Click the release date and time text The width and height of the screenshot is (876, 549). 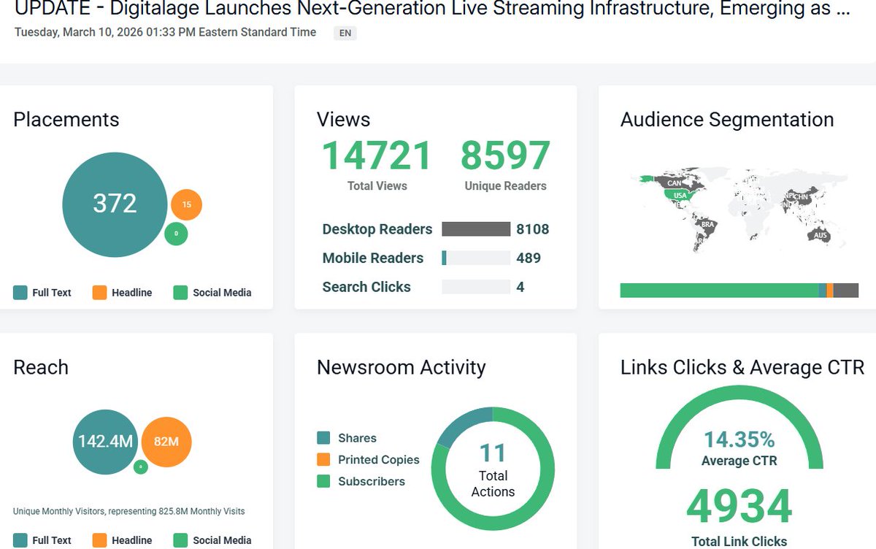[x=166, y=32]
